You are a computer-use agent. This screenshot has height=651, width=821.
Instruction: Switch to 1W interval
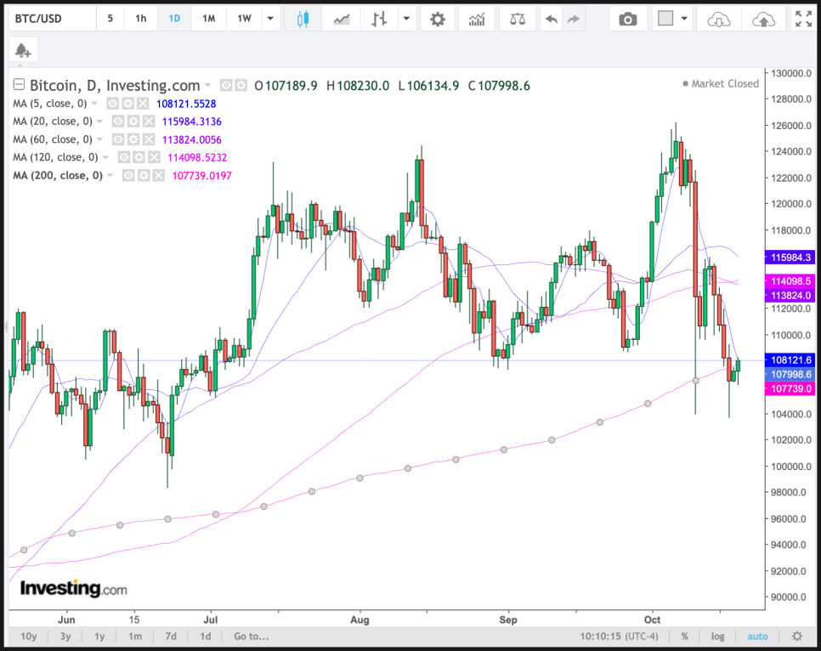pyautogui.click(x=244, y=19)
